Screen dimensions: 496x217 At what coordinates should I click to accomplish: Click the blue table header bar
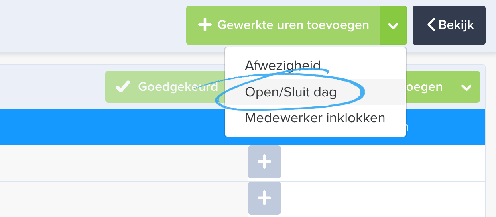[x=112, y=127]
